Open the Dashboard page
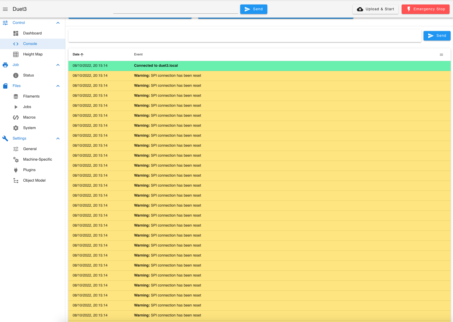 (32, 33)
